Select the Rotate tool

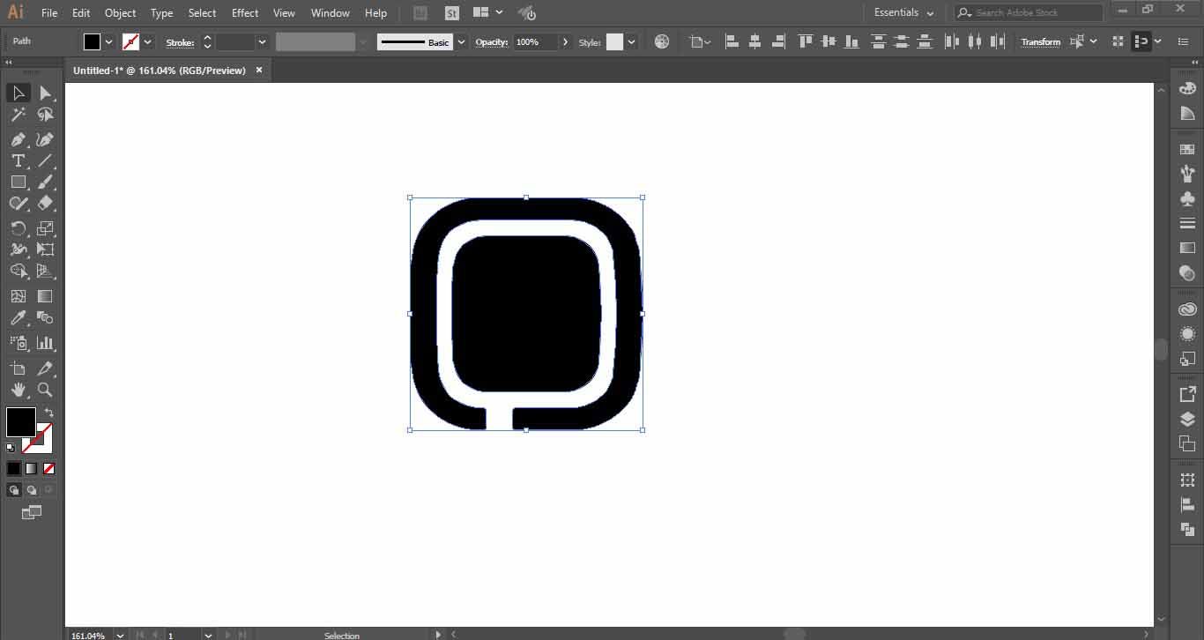click(x=18, y=228)
